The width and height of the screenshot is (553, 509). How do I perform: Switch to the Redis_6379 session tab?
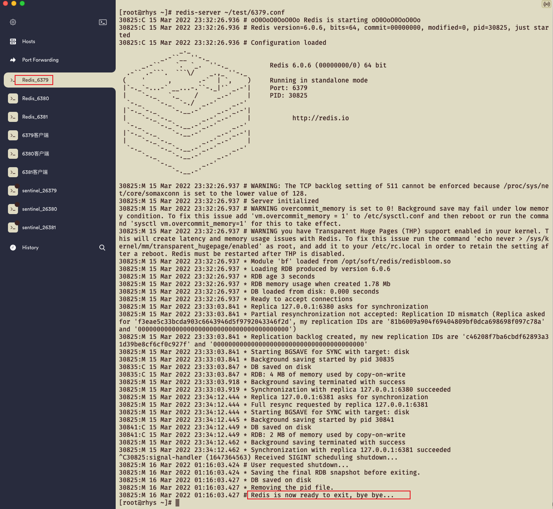tap(59, 80)
